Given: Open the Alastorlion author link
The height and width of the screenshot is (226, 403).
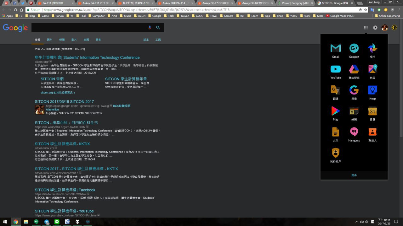Looking at the screenshot, I should click(x=52, y=110).
